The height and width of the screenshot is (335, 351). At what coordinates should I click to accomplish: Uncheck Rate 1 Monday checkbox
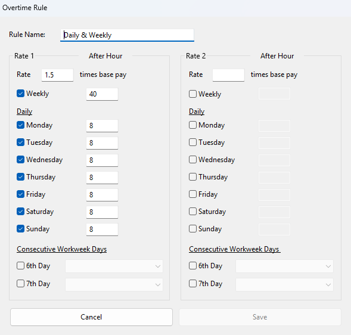point(20,125)
